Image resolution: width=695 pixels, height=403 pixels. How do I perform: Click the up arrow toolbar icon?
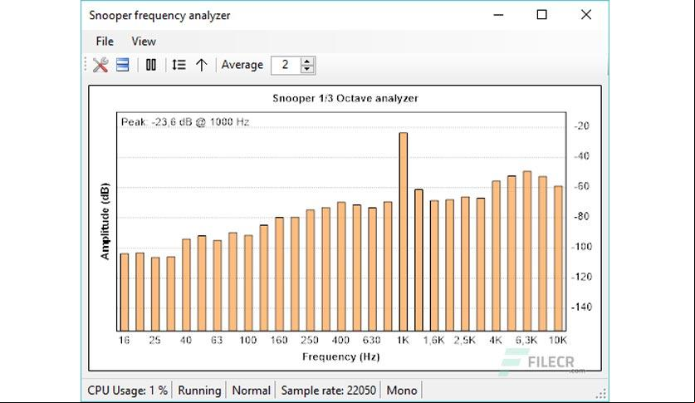point(201,65)
